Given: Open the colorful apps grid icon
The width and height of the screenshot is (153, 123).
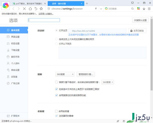Looking at the screenshot, I should tap(138, 9).
